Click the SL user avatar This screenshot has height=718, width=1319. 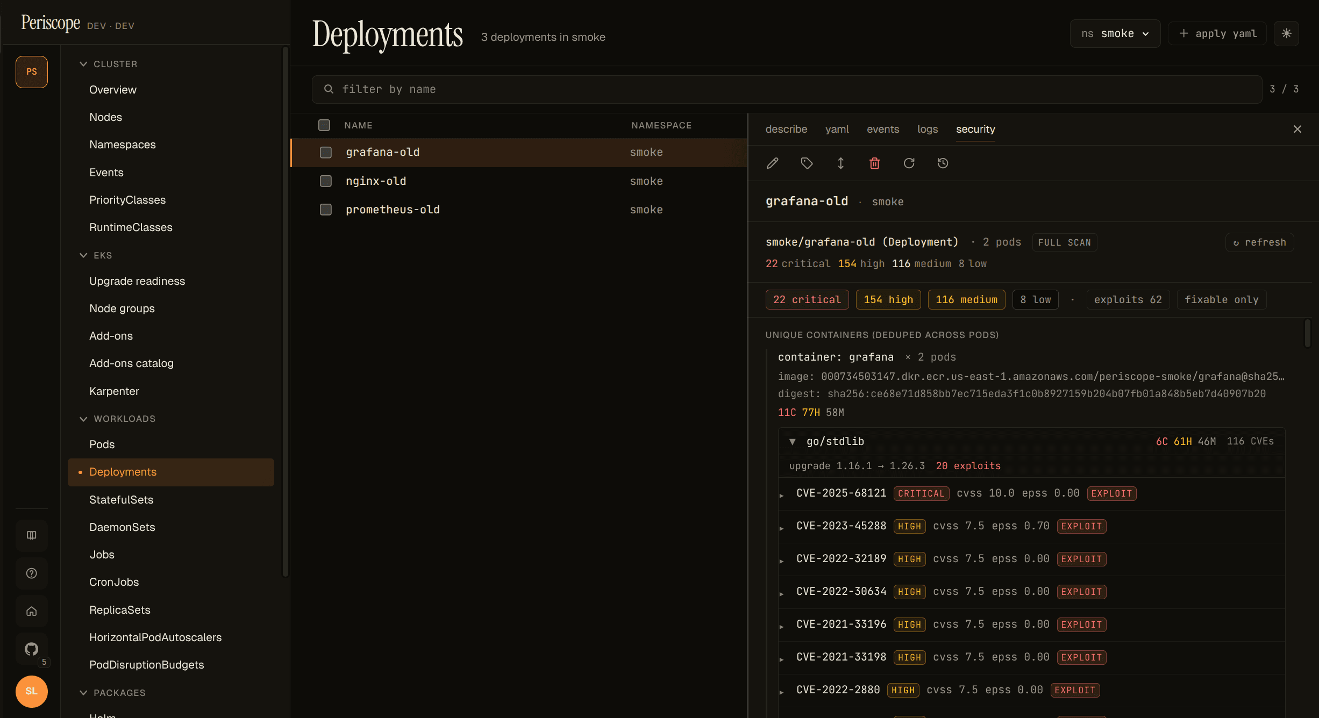pos(32,691)
